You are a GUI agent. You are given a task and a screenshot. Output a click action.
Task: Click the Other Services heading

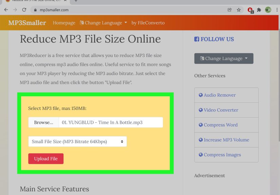click(210, 76)
